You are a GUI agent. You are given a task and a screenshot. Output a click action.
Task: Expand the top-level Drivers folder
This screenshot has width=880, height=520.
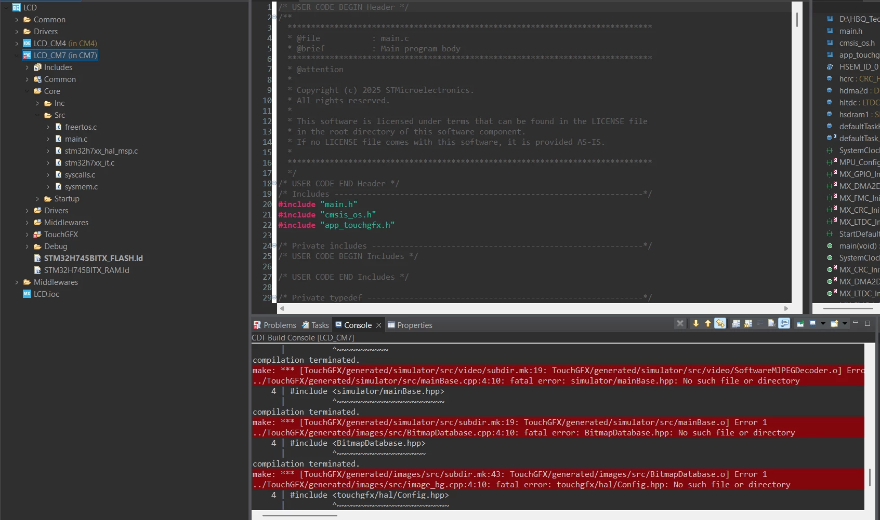pos(17,32)
